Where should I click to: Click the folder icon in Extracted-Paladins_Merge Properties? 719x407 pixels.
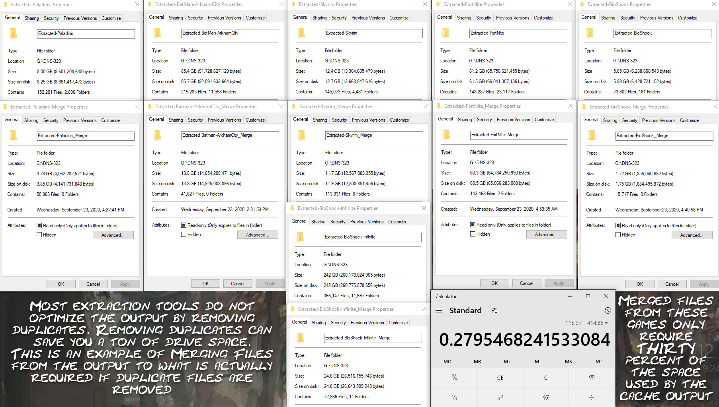[x=14, y=136]
